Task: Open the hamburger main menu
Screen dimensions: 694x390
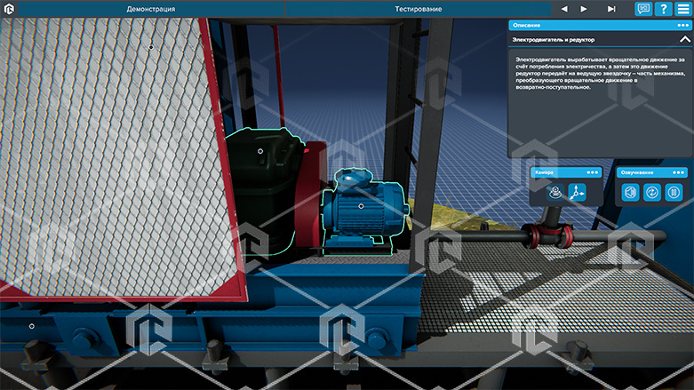Action: (x=683, y=9)
